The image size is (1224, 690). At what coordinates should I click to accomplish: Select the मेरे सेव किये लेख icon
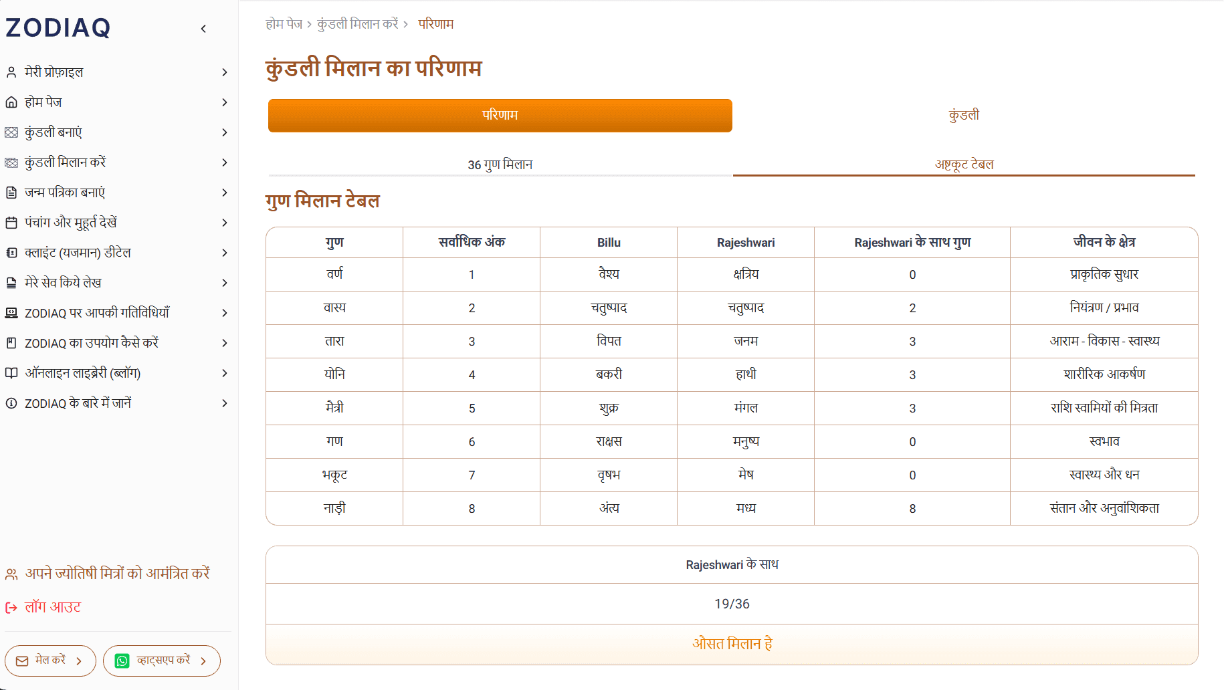tap(11, 282)
